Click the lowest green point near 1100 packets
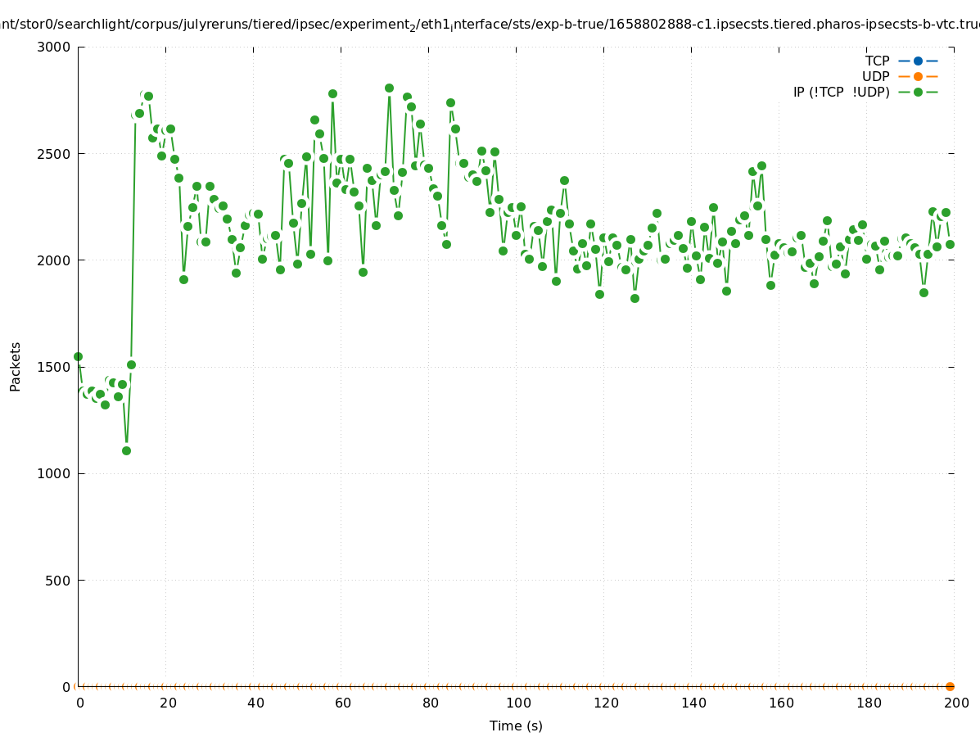 [x=126, y=450]
